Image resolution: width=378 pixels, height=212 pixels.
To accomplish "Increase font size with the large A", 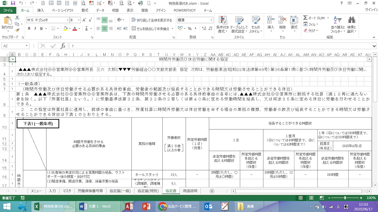I will (x=84, y=20).
